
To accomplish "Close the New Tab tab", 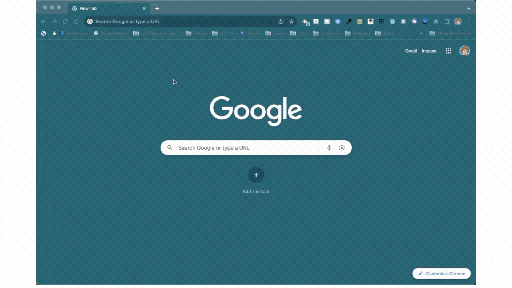I will [144, 9].
